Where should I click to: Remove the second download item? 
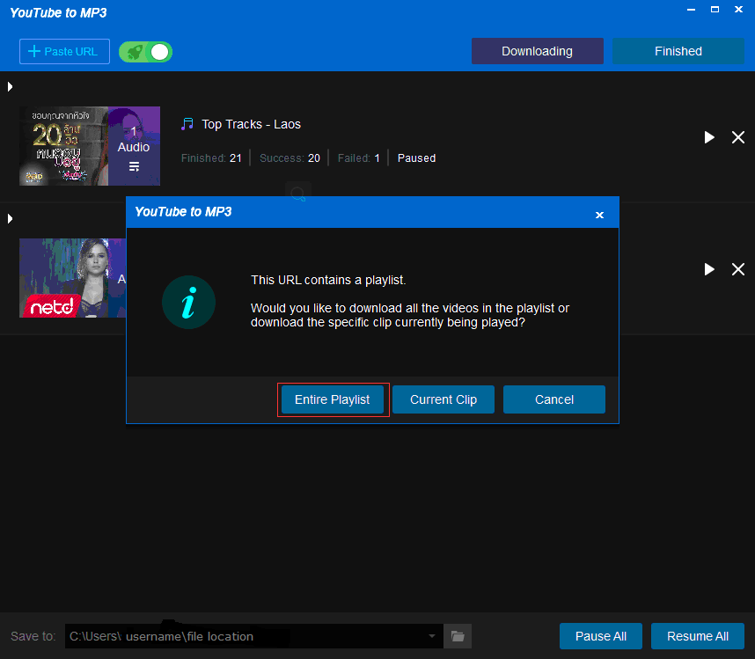pos(738,269)
